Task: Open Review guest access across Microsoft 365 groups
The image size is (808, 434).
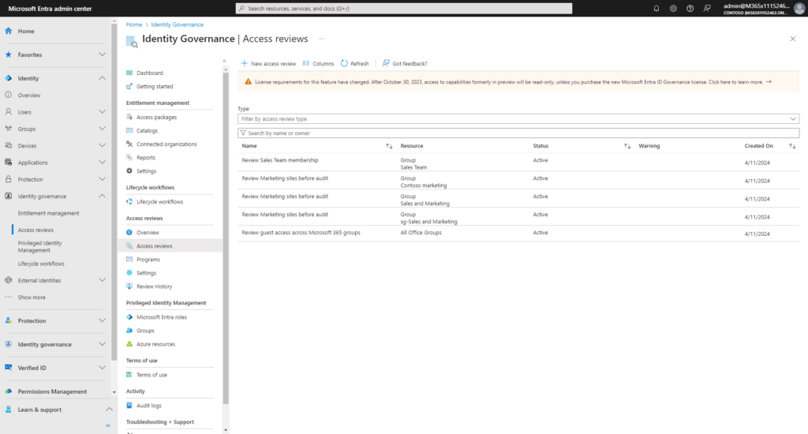Action: 301,233
